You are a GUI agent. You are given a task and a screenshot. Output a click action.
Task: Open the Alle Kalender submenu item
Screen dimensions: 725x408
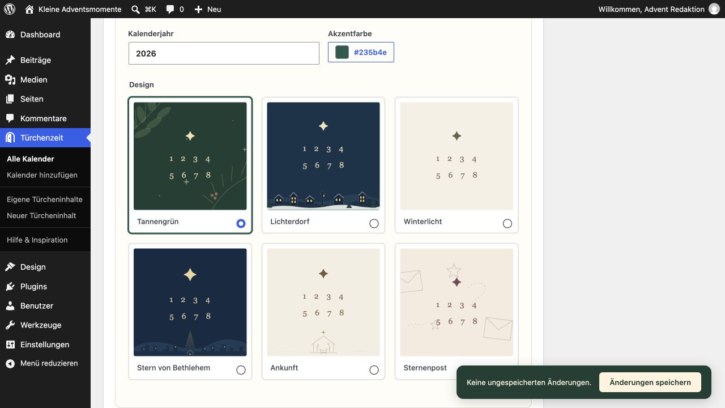(x=31, y=159)
